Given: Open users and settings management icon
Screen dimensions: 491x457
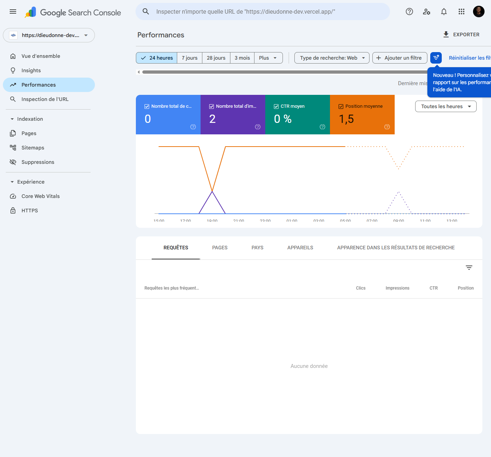Looking at the screenshot, I should pyautogui.click(x=427, y=11).
